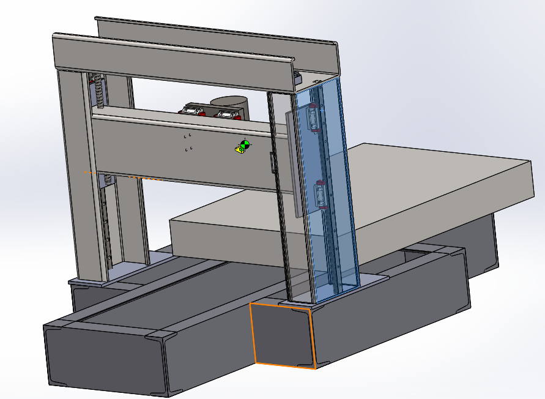
Task: Select the lower bearing carriage on blue column
Action: click(x=321, y=195)
